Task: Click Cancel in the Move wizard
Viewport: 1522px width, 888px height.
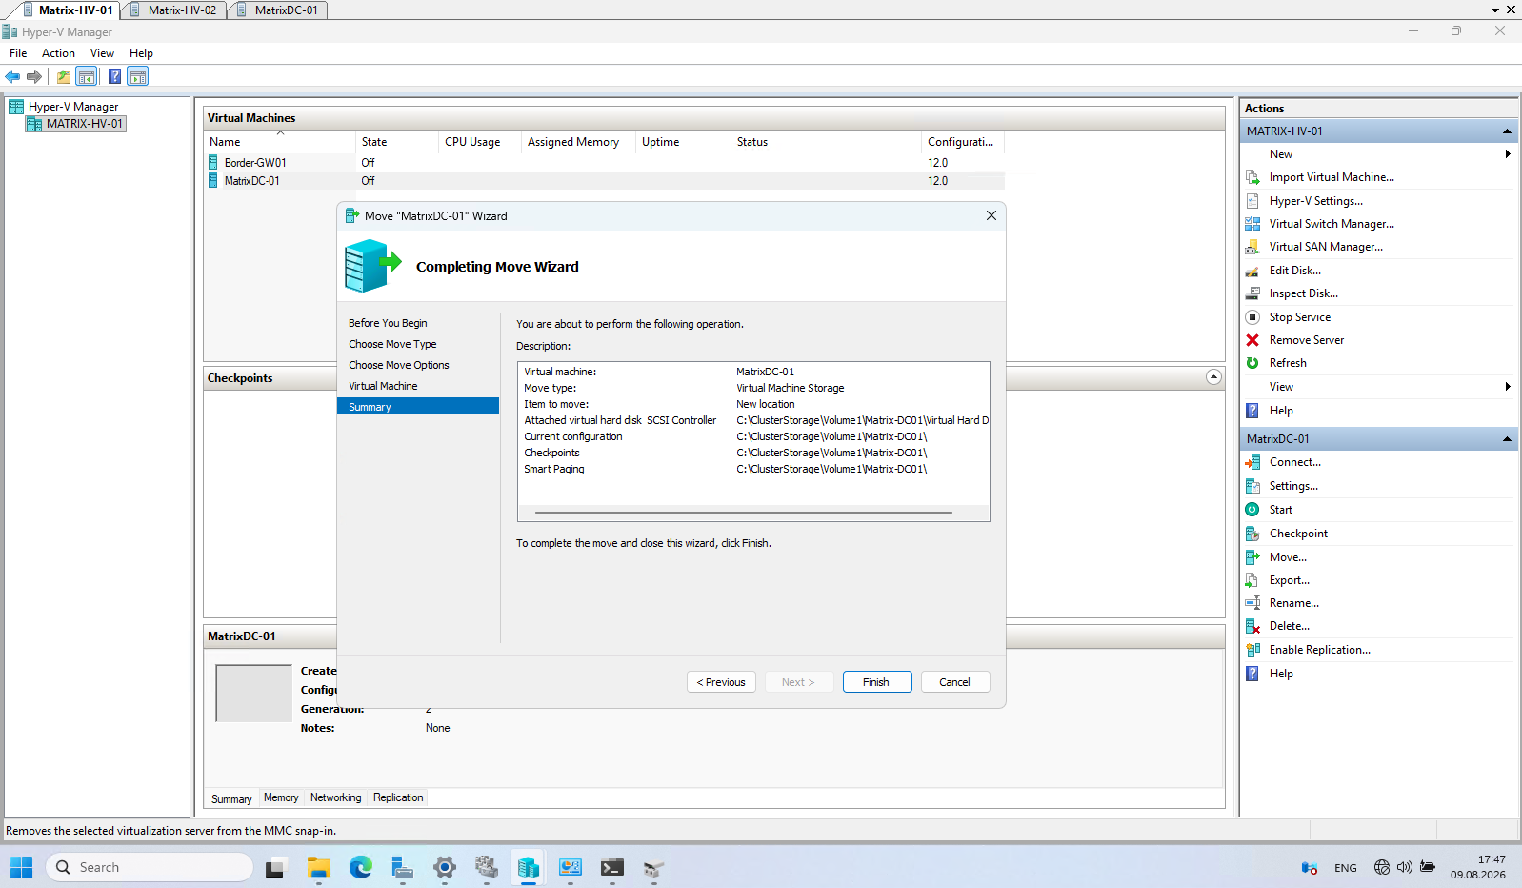Action: (954, 682)
